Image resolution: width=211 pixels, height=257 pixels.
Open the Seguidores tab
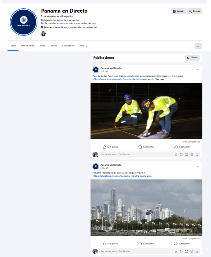point(68,46)
